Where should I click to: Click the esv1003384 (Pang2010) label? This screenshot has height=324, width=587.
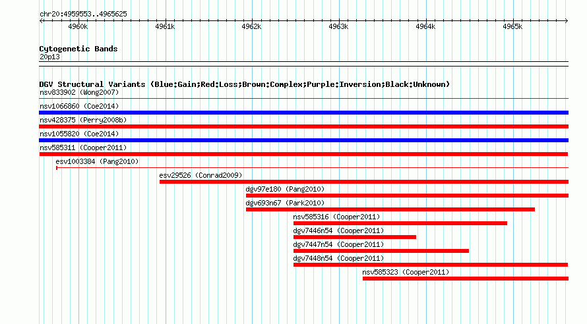[97, 161]
